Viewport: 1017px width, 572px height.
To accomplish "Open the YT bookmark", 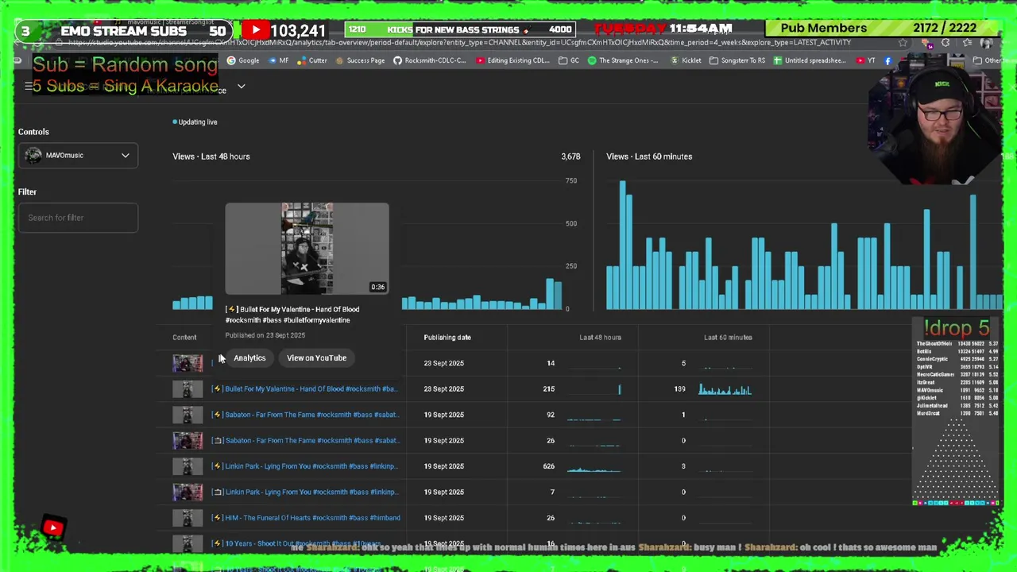I will (x=866, y=60).
